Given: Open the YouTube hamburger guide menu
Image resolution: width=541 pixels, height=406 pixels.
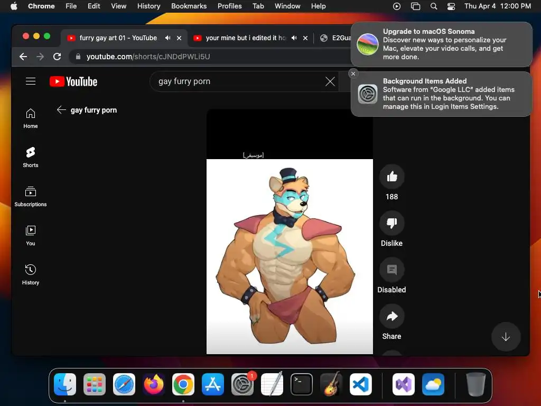Looking at the screenshot, I should tap(31, 81).
